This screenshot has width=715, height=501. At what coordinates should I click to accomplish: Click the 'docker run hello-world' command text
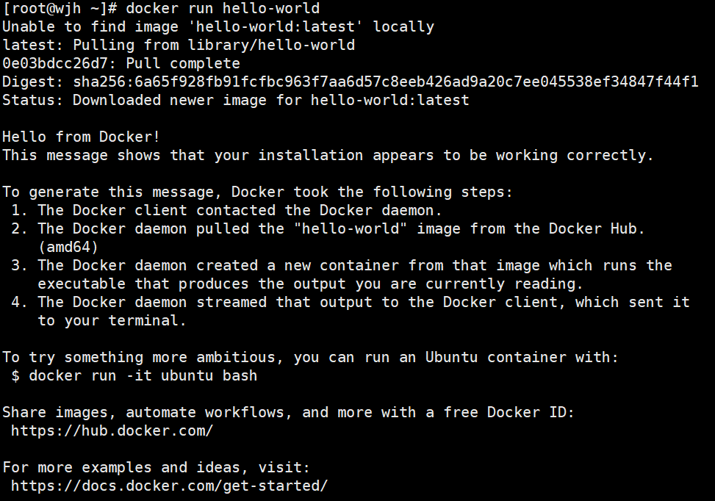223,9
